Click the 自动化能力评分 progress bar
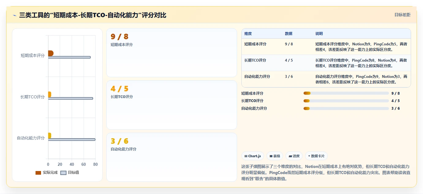Image resolution: width=423 pixels, height=194 pixels. click(x=346, y=108)
